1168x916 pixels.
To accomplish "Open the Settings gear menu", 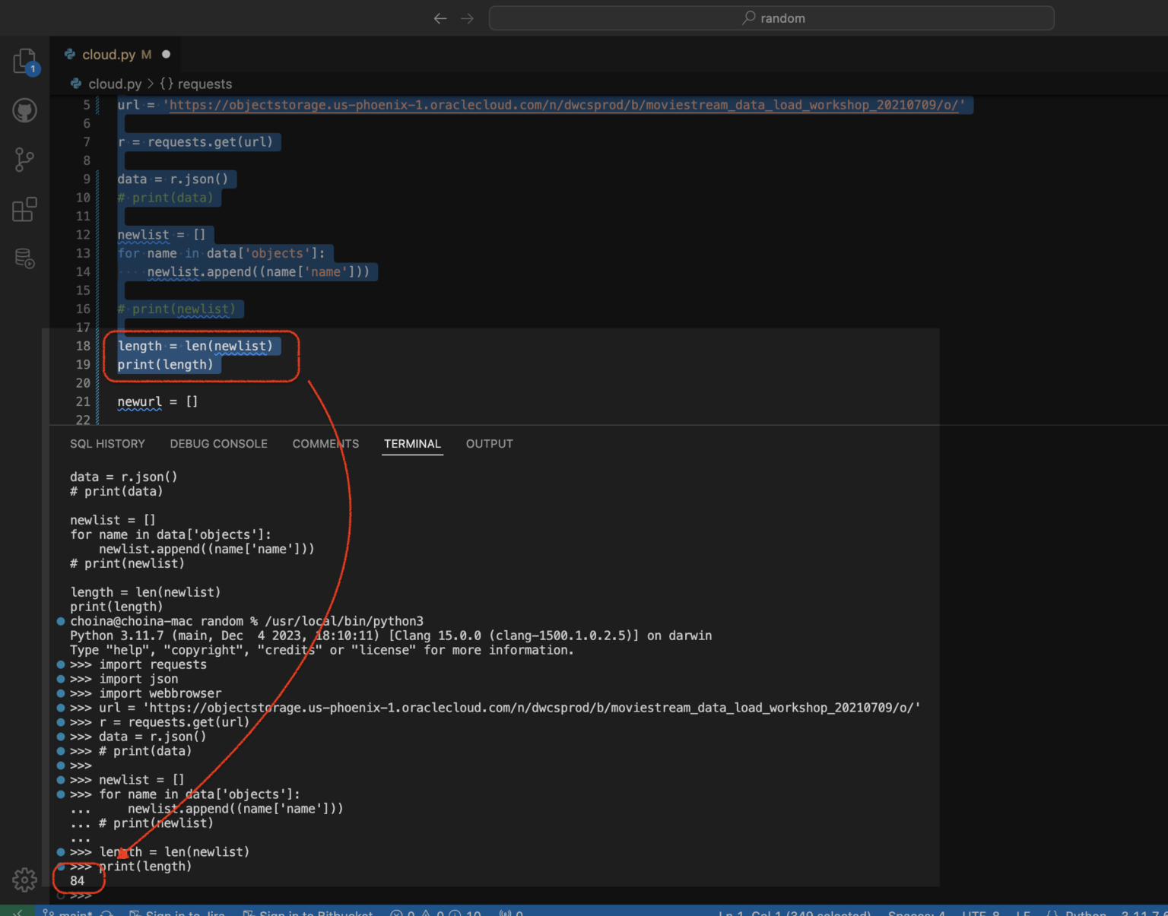I will [x=24, y=880].
